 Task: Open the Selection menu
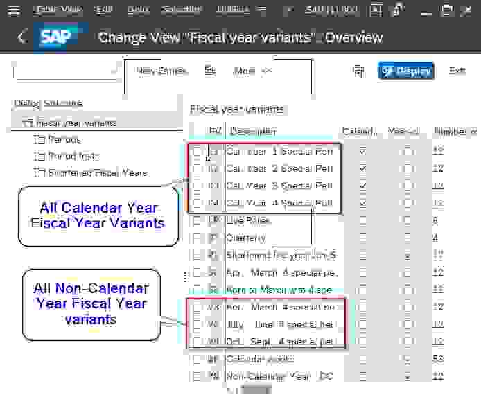pyautogui.click(x=182, y=9)
